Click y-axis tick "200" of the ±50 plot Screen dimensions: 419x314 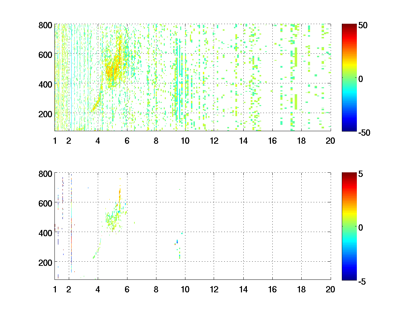[45, 114]
